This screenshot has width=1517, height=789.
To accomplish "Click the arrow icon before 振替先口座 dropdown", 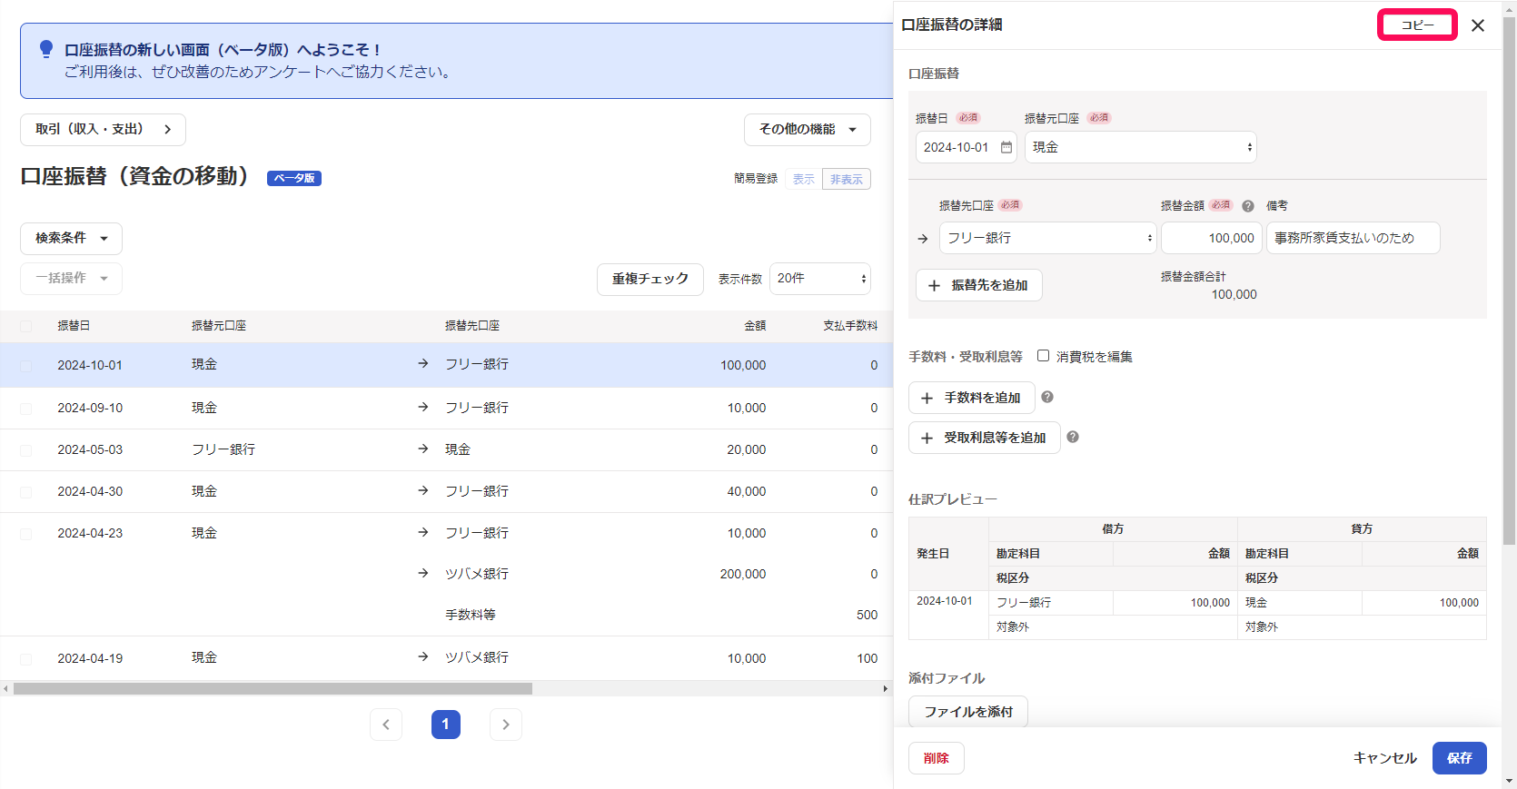I will 923,239.
